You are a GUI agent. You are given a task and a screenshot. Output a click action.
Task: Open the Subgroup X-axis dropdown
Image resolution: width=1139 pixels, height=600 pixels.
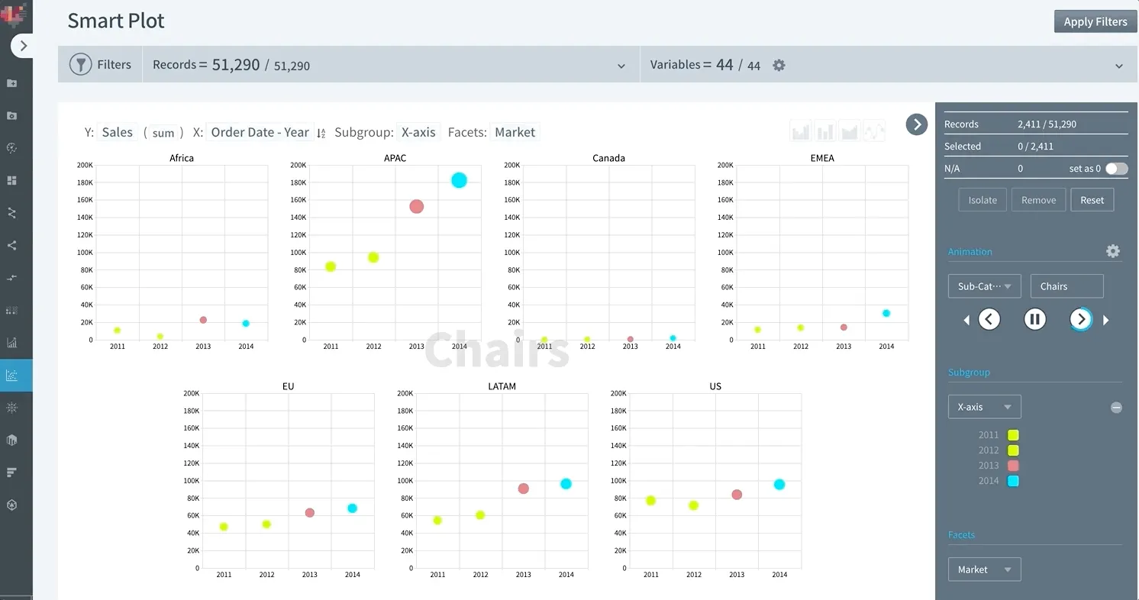tap(984, 407)
